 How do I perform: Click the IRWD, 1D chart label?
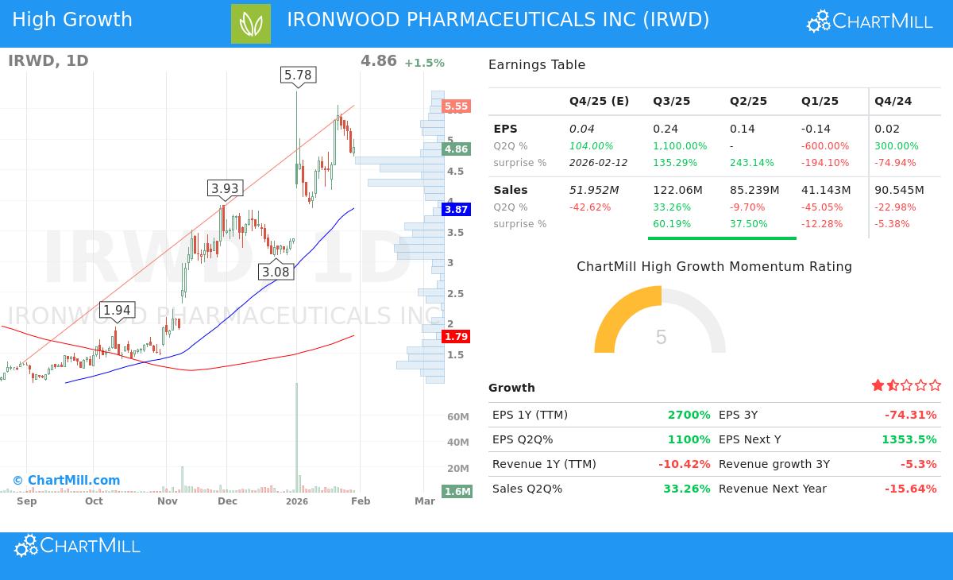tap(48, 60)
